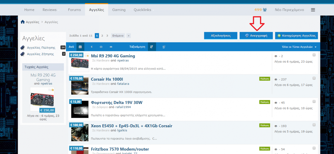Click the Πώληση tag on Xeon E5450 listing
Screen dimensions: 334x154
point(264,125)
